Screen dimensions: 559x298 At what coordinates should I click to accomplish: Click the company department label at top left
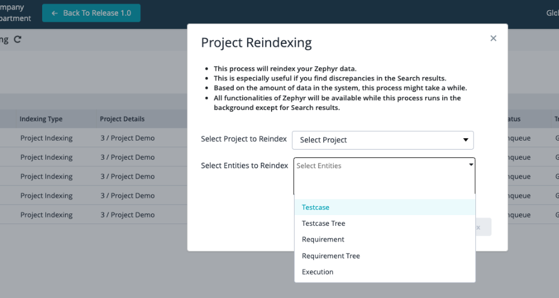15,13
